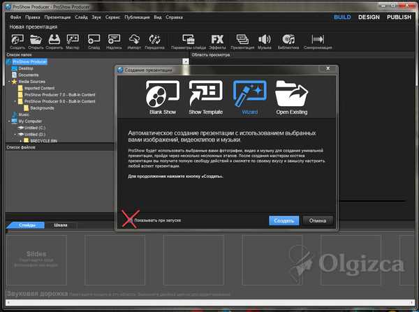
Task: Choose Show Template in the dialog
Action: (206, 98)
